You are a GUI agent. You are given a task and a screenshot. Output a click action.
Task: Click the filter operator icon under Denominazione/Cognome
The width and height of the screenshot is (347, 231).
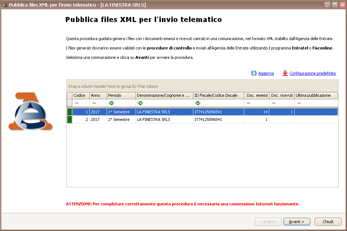(x=140, y=103)
